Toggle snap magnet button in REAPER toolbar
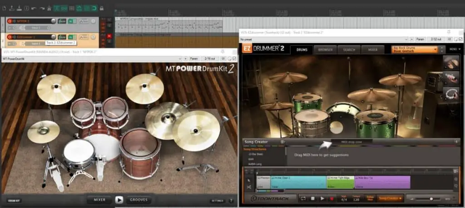 [x=94, y=8]
